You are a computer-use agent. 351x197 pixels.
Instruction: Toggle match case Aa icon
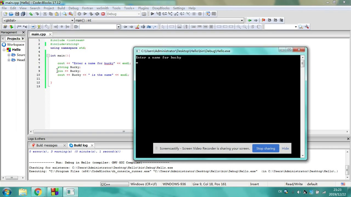[149, 27]
